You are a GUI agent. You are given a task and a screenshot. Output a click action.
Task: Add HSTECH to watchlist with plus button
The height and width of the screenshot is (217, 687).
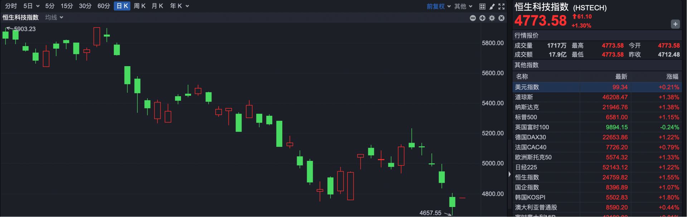point(675,24)
